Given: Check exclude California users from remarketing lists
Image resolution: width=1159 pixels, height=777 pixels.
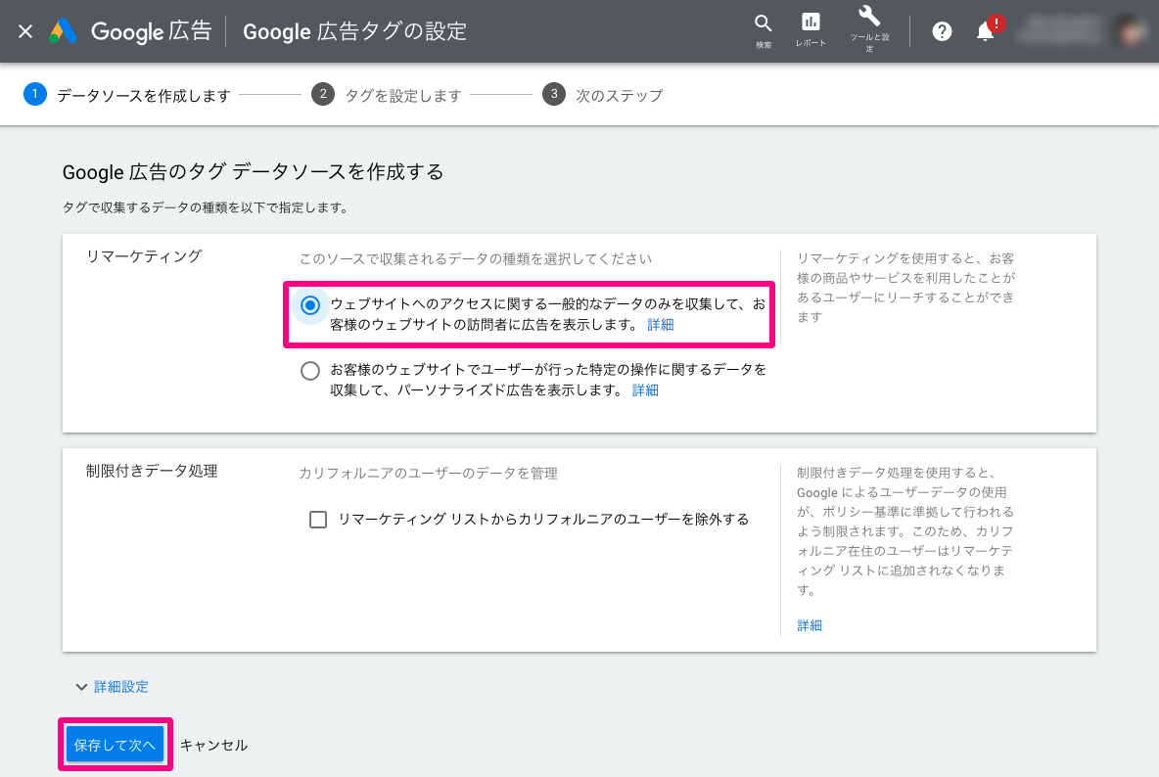Looking at the screenshot, I should pyautogui.click(x=318, y=520).
